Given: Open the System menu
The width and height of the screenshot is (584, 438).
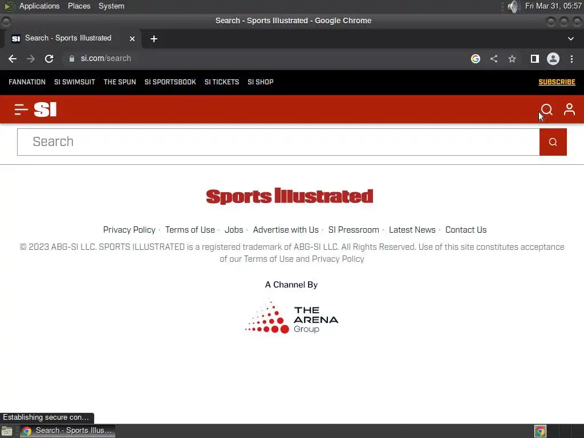Looking at the screenshot, I should click(111, 6).
